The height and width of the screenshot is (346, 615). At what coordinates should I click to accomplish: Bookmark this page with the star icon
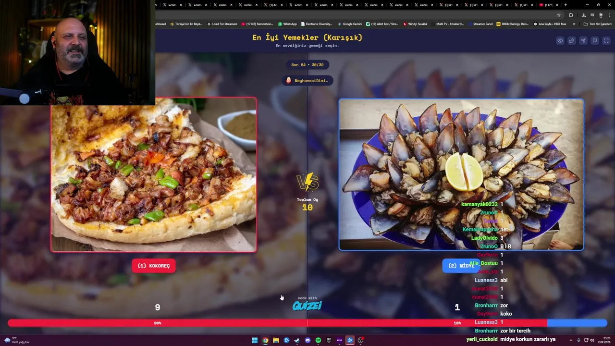(x=558, y=15)
